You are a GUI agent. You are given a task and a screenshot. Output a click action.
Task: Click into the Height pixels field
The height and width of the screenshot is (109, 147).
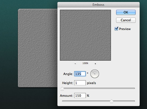[x=80, y=83]
